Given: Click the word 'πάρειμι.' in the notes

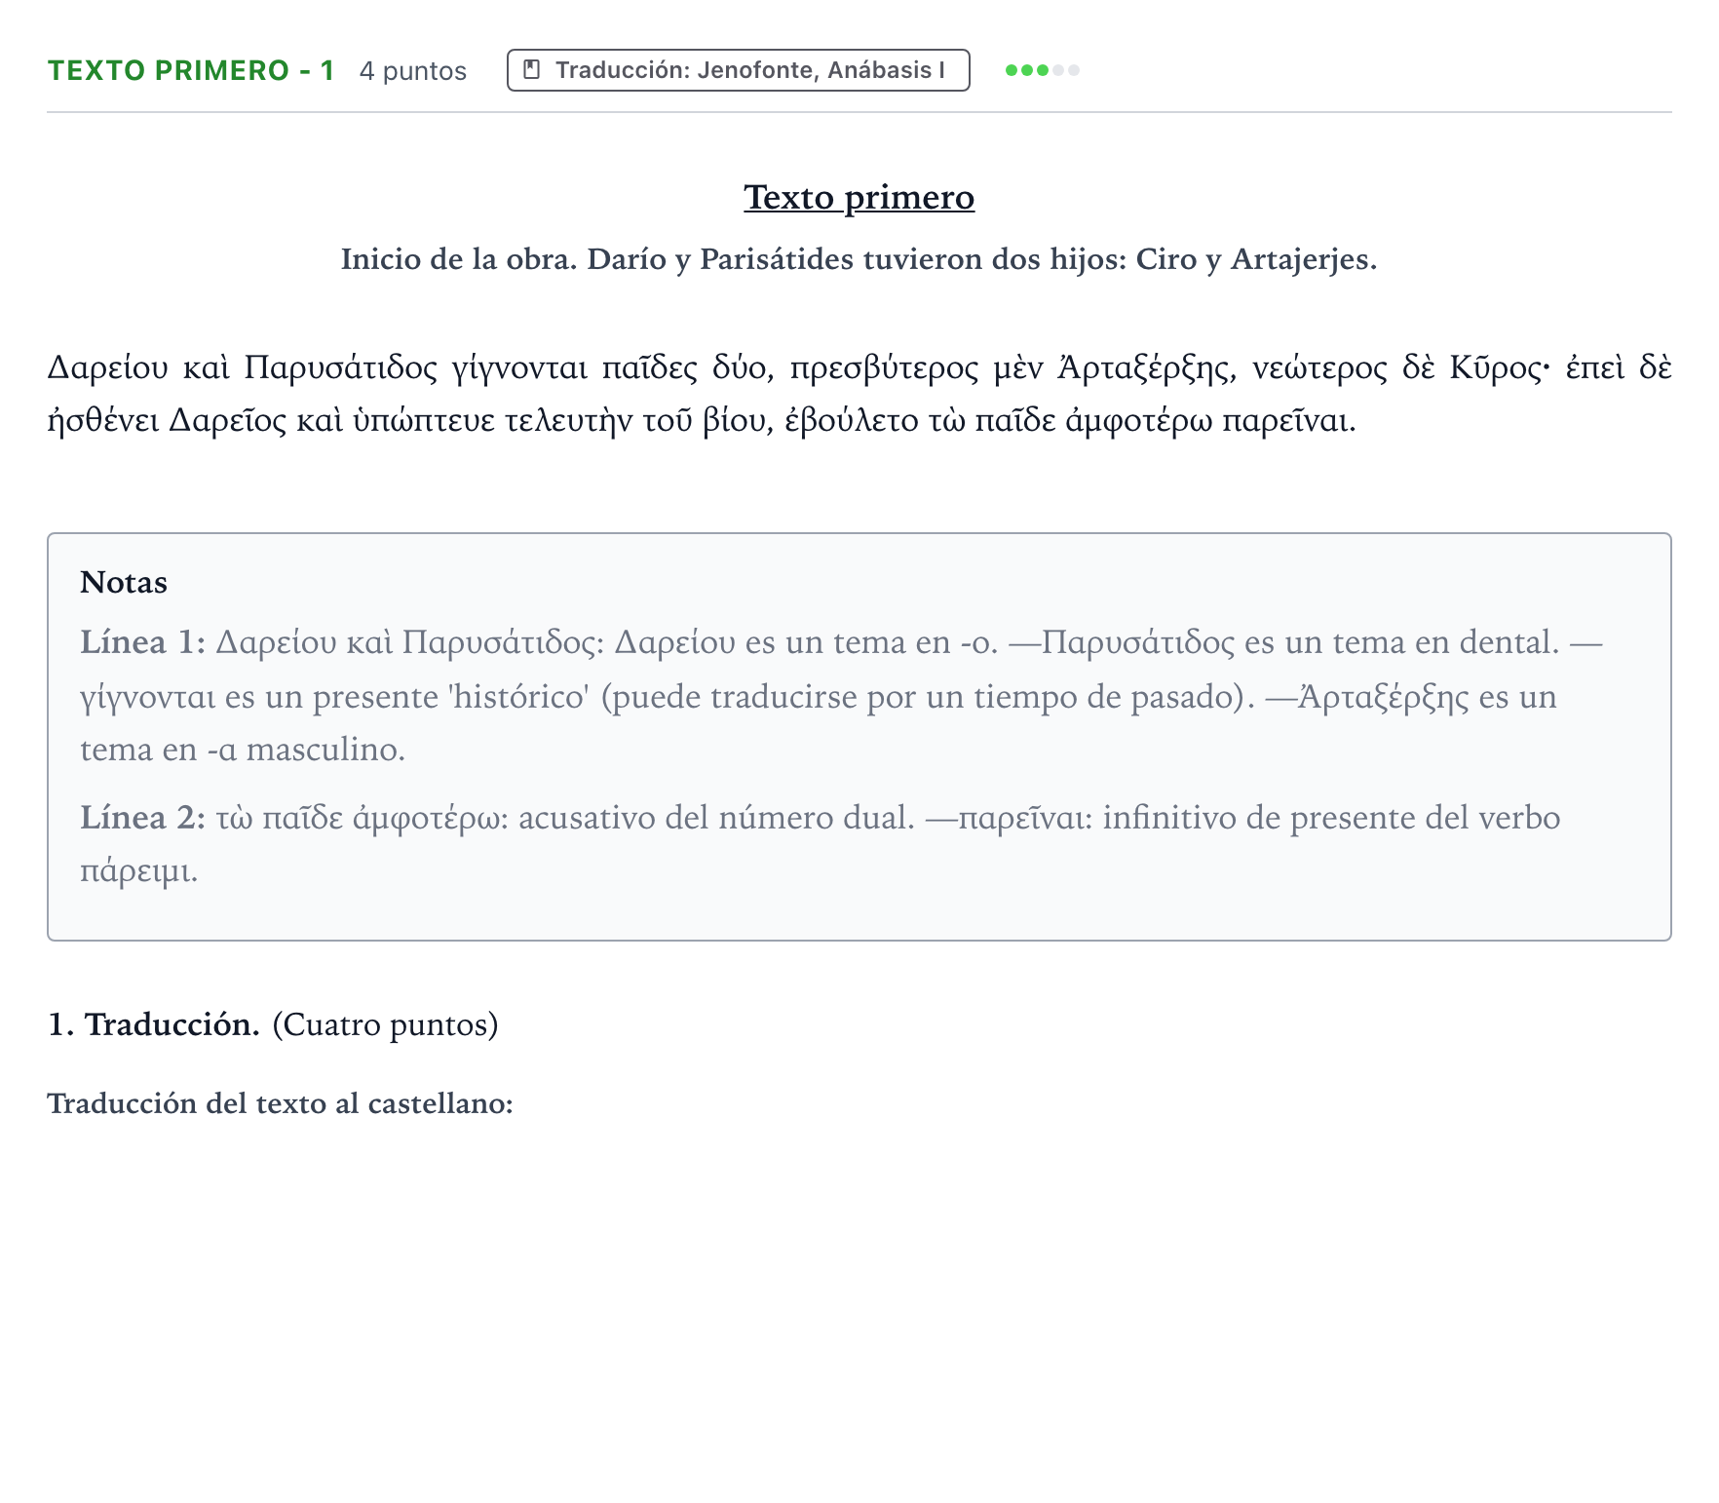Looking at the screenshot, I should click(139, 871).
